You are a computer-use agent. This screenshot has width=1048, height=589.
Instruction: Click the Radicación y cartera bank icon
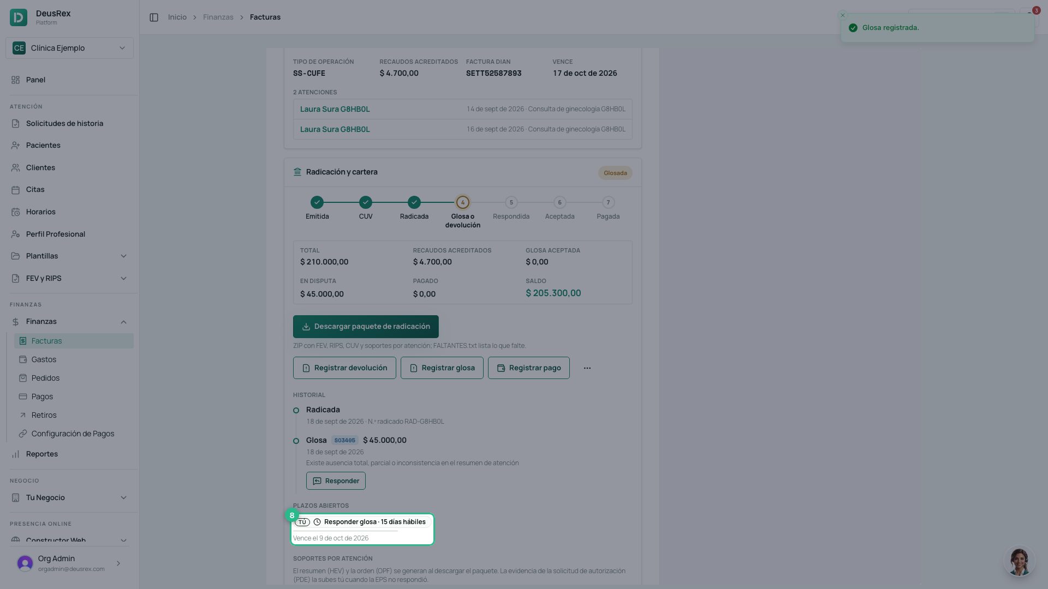click(297, 172)
